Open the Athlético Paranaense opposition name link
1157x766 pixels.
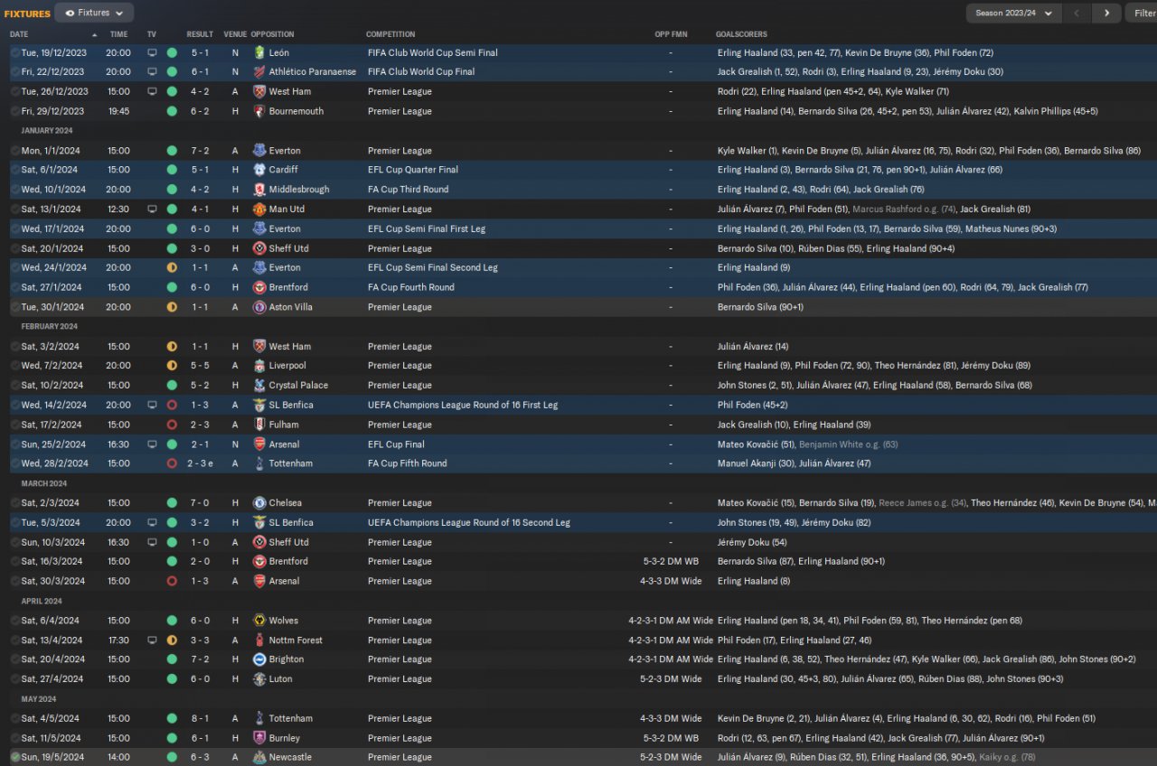point(313,71)
